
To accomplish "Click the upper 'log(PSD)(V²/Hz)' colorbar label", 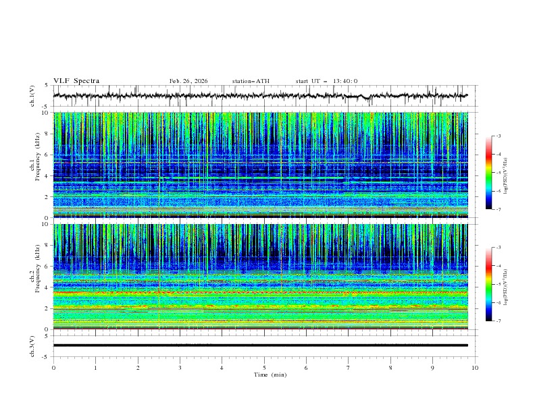I will (x=506, y=176).
